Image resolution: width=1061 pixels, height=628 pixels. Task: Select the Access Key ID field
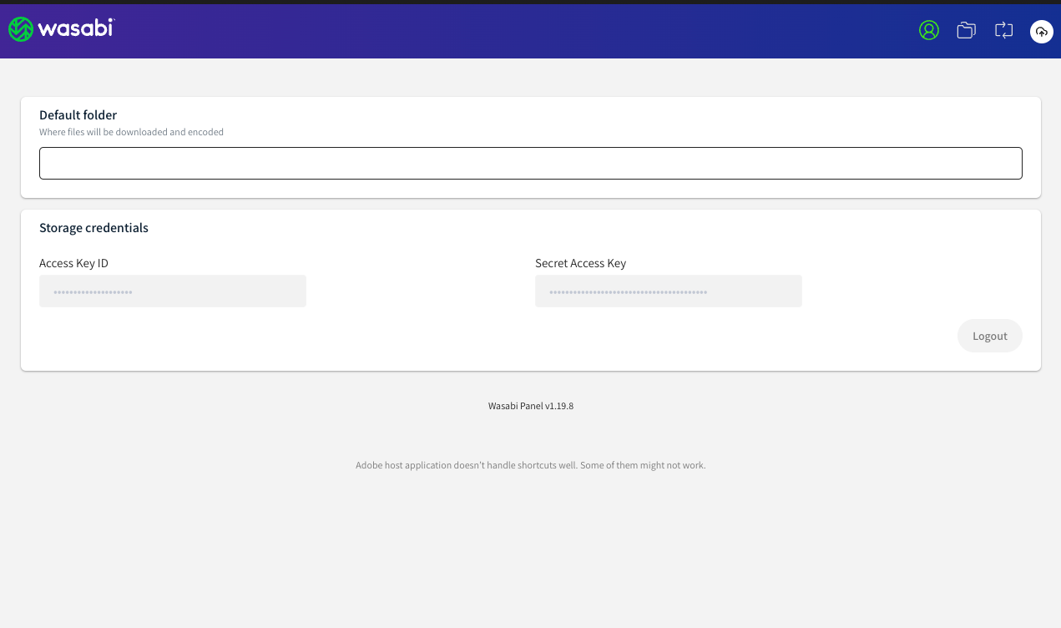[x=172, y=291]
